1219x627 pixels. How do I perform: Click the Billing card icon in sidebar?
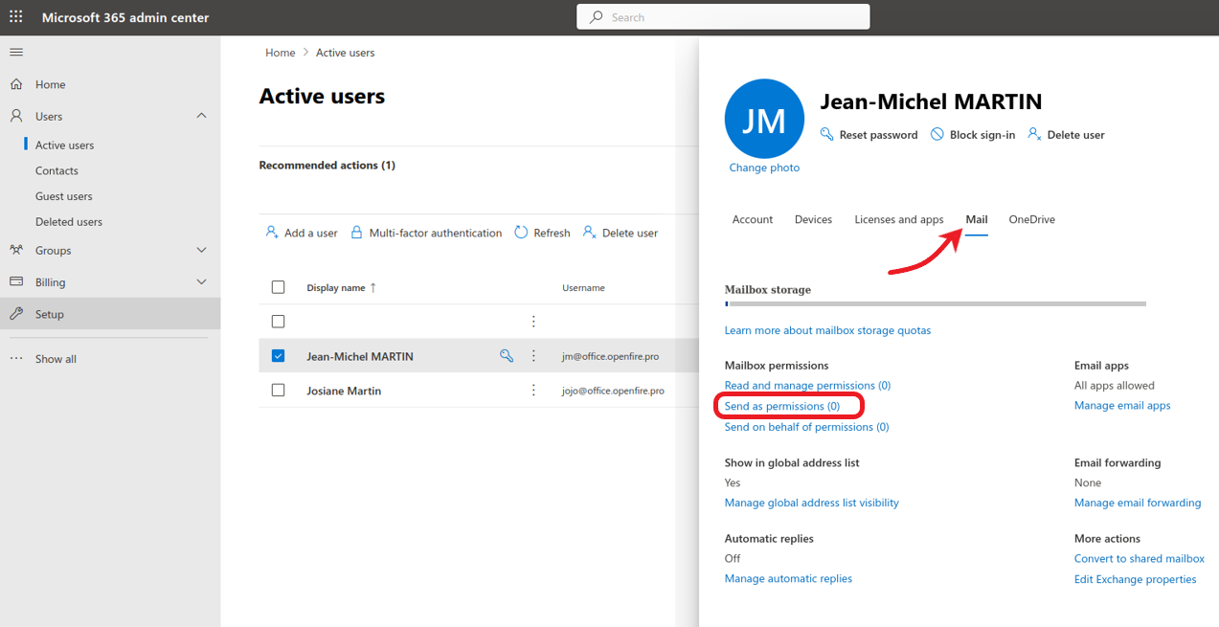16,282
